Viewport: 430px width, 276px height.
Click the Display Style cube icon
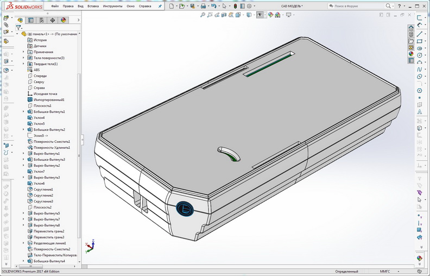249,15
